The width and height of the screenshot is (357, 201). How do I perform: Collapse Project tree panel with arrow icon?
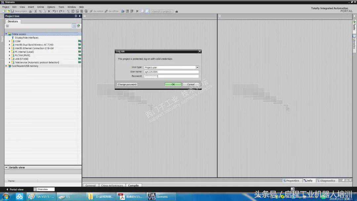[79, 16]
